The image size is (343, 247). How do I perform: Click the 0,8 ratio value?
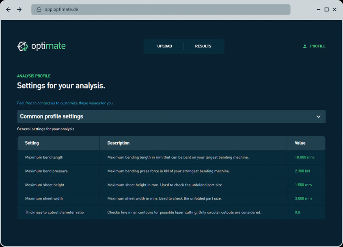coord(297,212)
